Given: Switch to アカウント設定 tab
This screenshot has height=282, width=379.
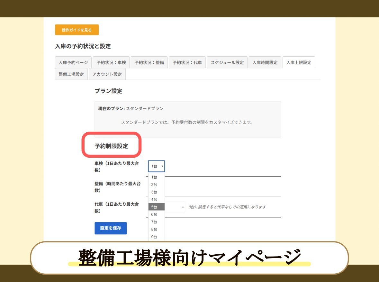Looking at the screenshot, I should (107, 74).
